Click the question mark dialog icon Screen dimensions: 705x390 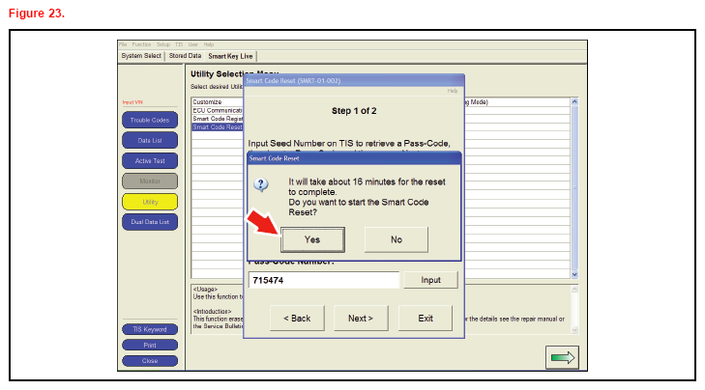260,185
